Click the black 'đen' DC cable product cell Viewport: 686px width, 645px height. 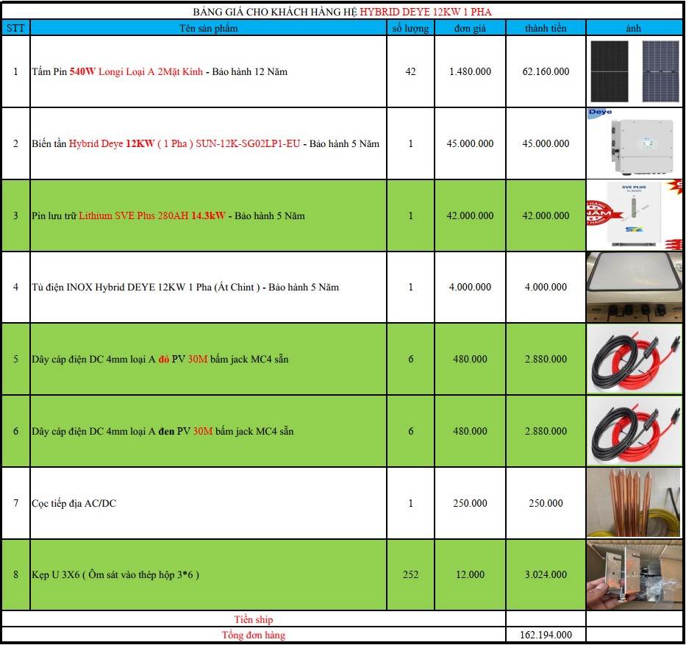209,431
